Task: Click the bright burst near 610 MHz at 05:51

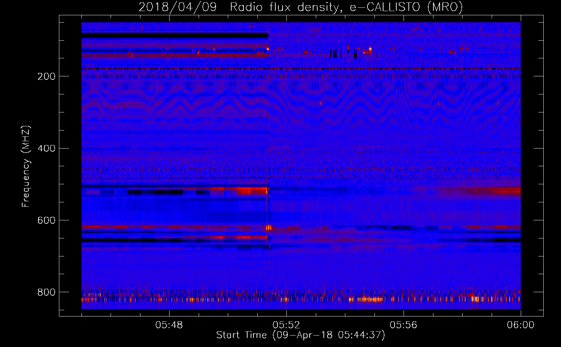Action: pyautogui.click(x=269, y=228)
